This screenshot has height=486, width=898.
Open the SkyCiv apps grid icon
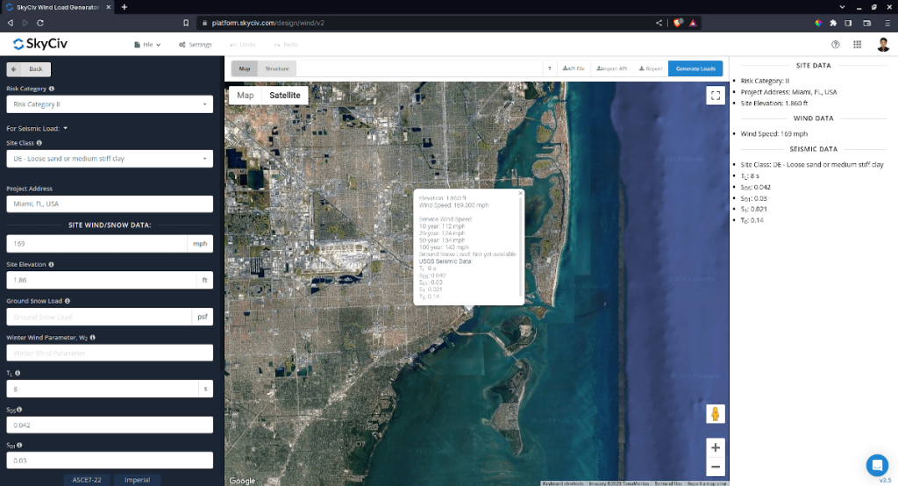(x=857, y=45)
